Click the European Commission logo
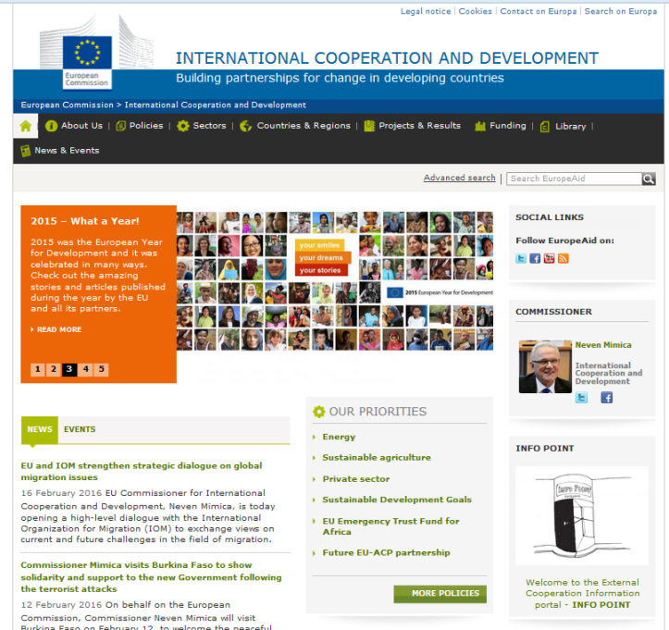This screenshot has width=669, height=630. pyautogui.click(x=88, y=56)
